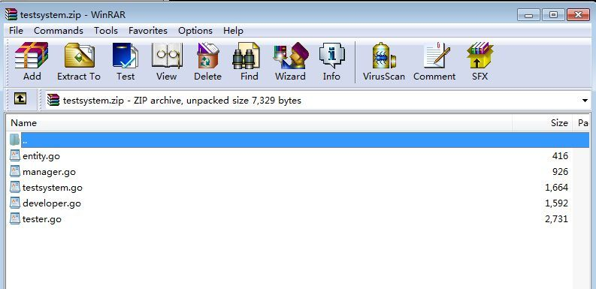This screenshot has width=596, height=289.
Task: Sort by the Name column header
Action: click(x=259, y=123)
